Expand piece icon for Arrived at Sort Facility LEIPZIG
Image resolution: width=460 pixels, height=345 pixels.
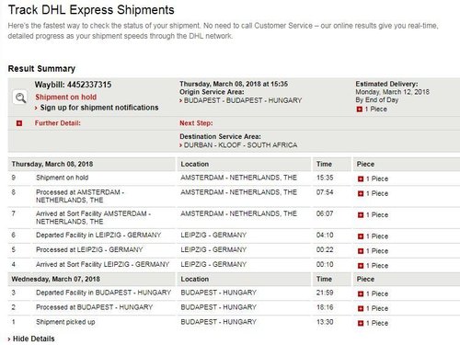361,266
